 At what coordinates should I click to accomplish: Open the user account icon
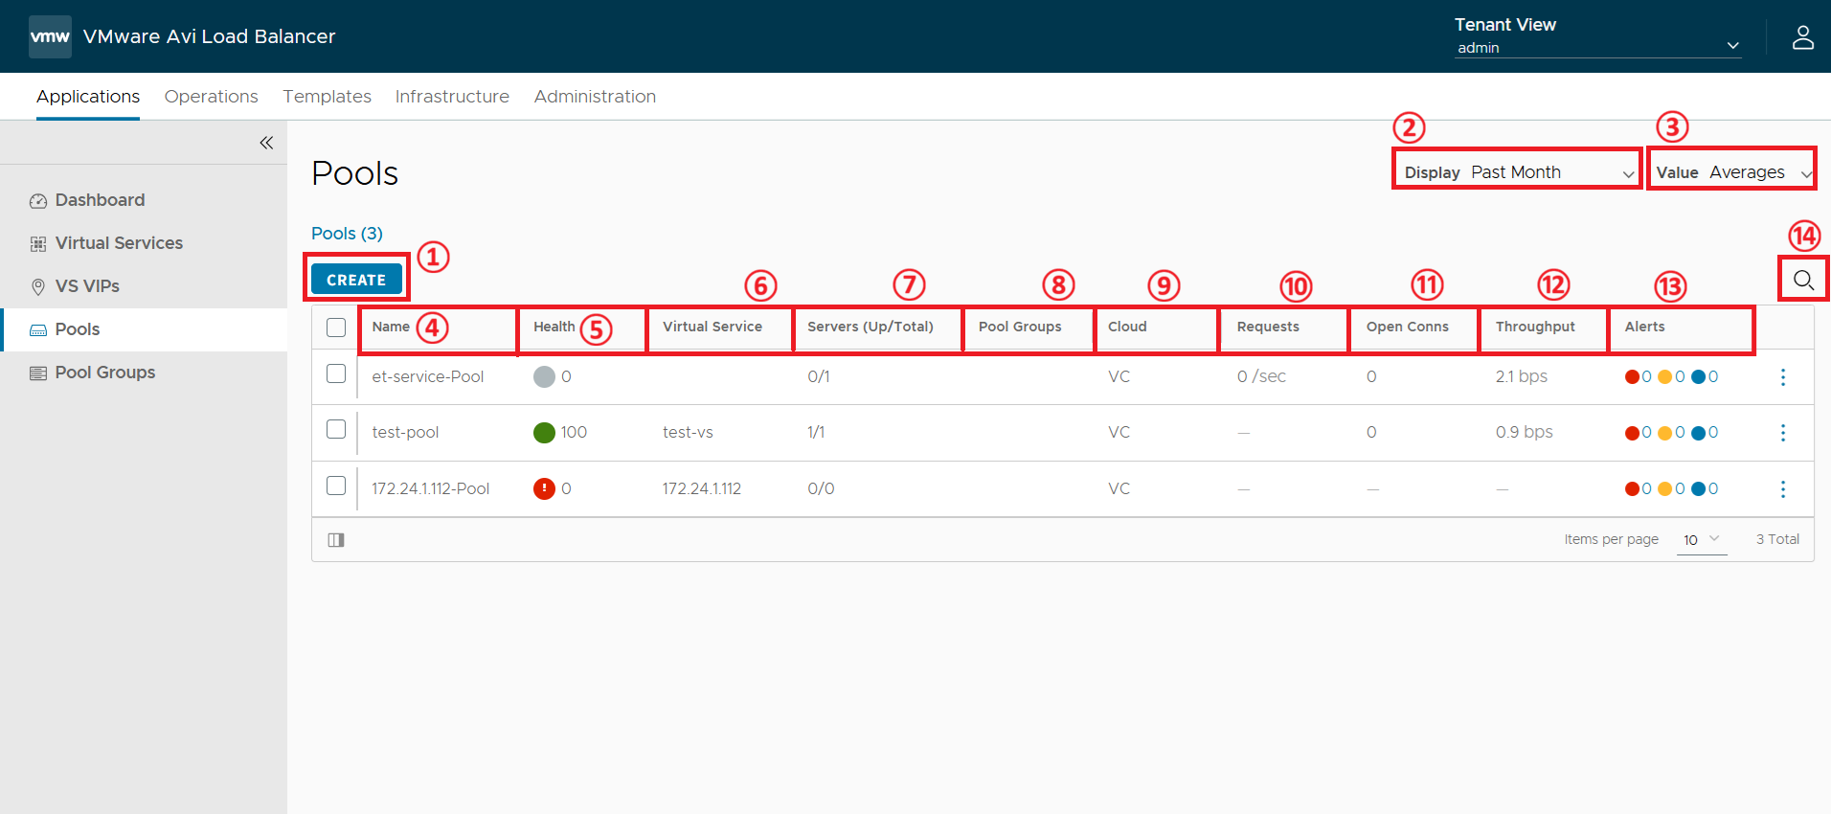pyautogui.click(x=1803, y=37)
